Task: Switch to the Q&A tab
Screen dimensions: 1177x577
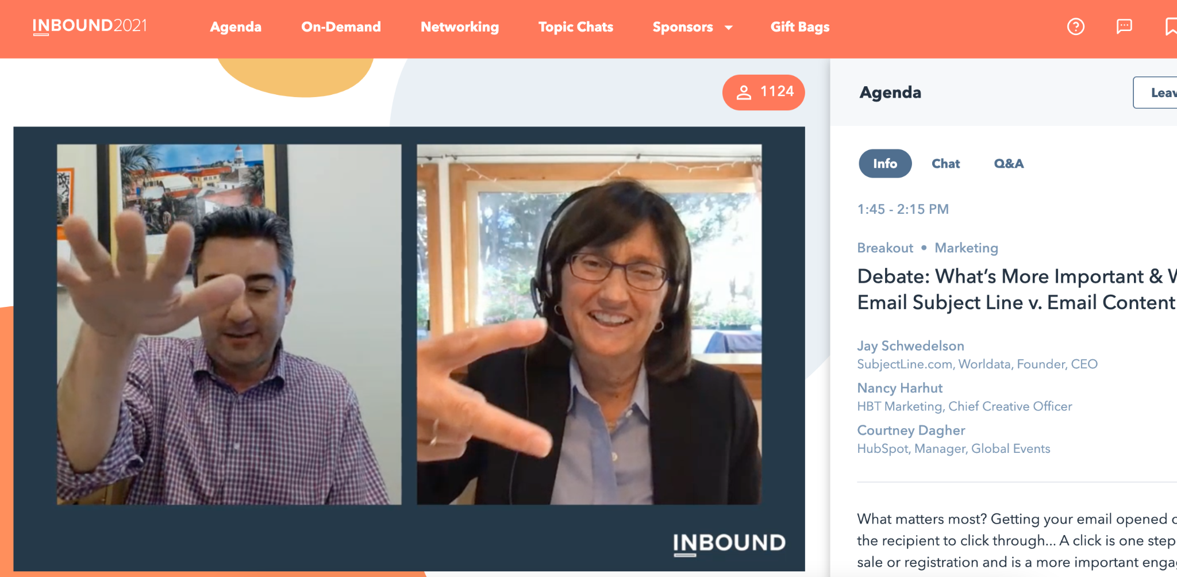Action: click(1009, 164)
